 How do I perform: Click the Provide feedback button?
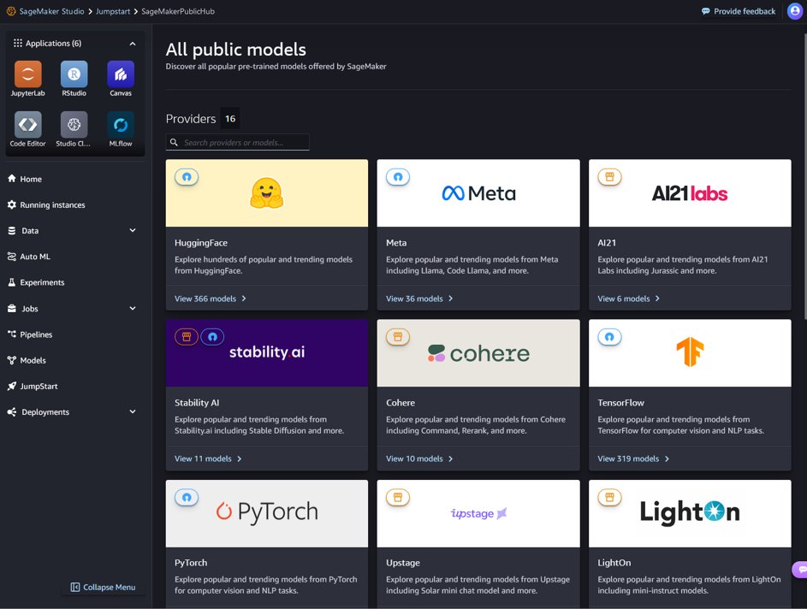click(x=738, y=11)
